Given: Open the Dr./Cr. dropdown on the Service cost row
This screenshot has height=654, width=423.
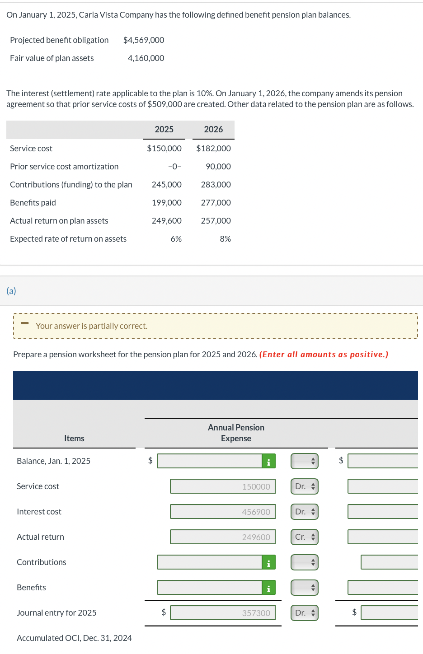Looking at the screenshot, I should [x=304, y=486].
